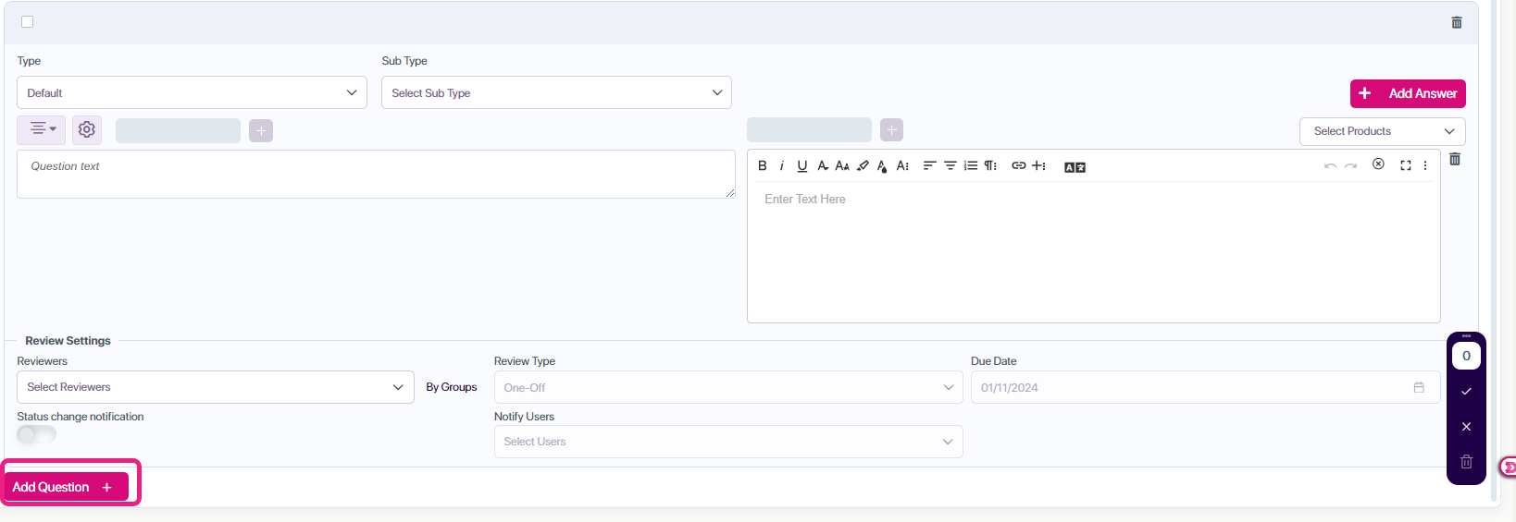Apply underline in the answer editor
Screen dimensions: 1516x522
801,166
